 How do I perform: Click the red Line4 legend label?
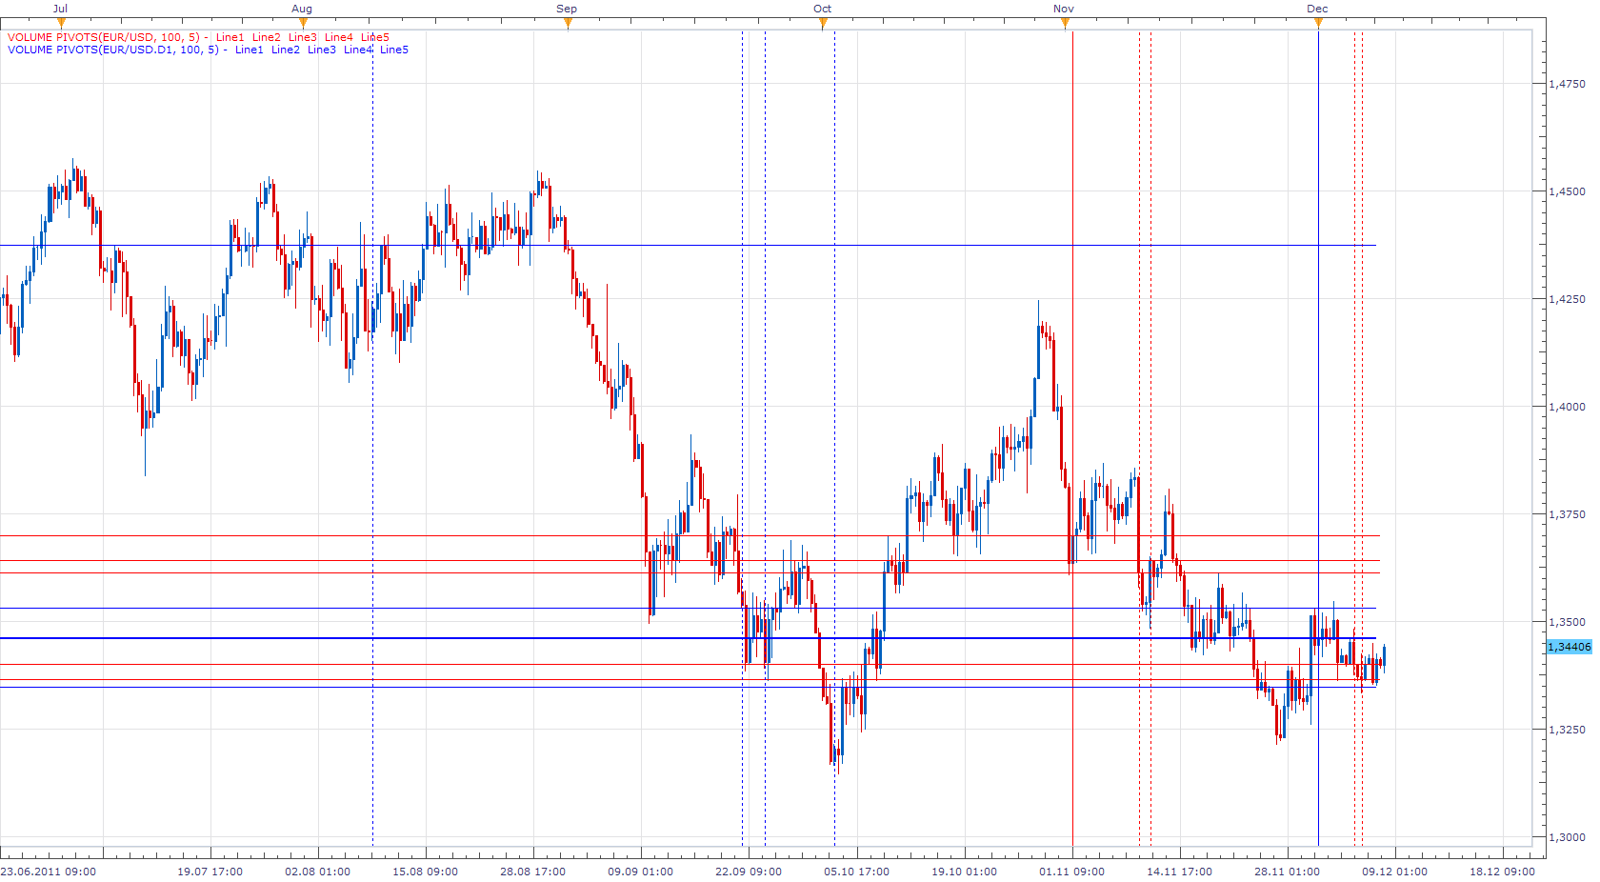tap(339, 37)
